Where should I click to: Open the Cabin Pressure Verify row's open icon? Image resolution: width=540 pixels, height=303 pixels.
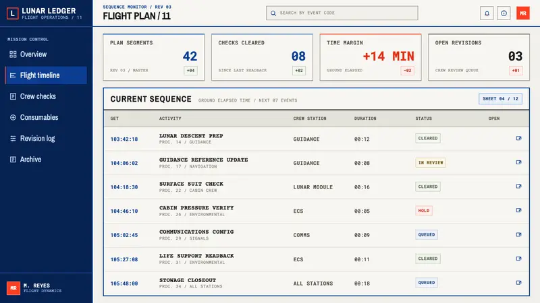pyautogui.click(x=518, y=210)
